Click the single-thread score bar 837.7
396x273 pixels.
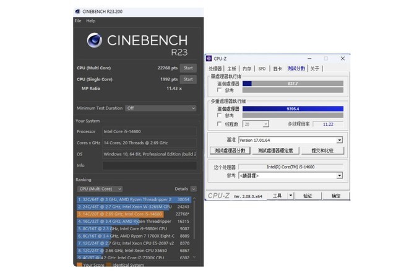(x=293, y=84)
